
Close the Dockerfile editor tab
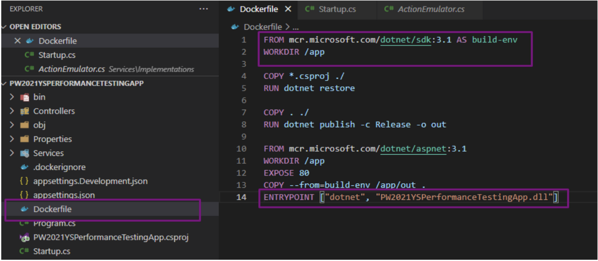tap(288, 9)
